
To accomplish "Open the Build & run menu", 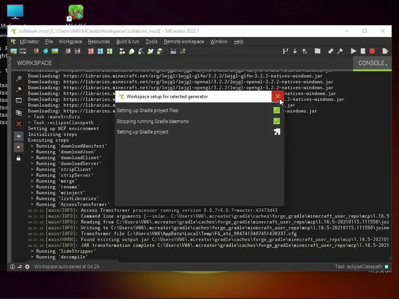I will click(x=127, y=41).
